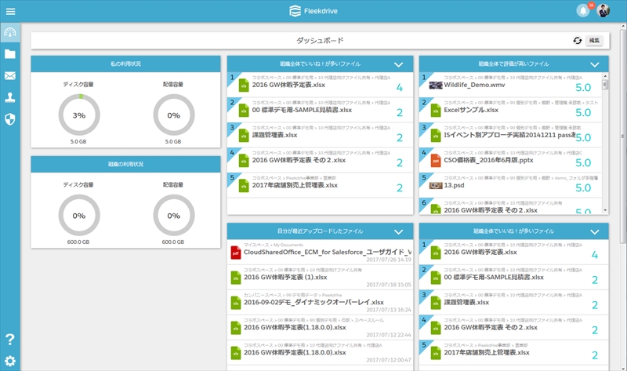The height and width of the screenshot is (371, 627).
Task: Click 私の利用状況 0% 配信容量 gauge
Action: [173, 115]
